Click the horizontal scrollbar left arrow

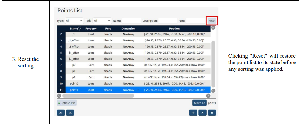[x=59, y=95]
